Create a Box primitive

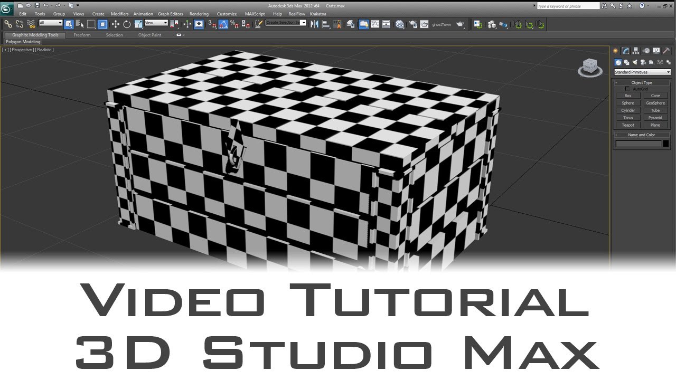click(628, 96)
